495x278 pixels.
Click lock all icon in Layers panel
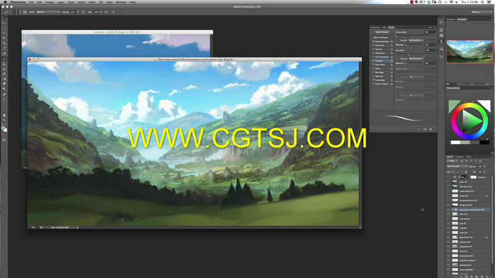(466, 172)
